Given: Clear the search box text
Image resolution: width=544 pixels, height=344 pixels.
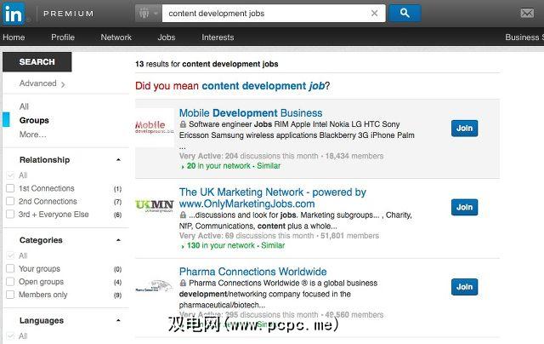Looking at the screenshot, I should click(375, 14).
